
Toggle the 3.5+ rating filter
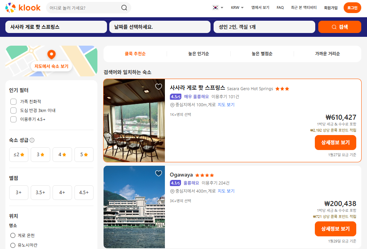[41, 193]
